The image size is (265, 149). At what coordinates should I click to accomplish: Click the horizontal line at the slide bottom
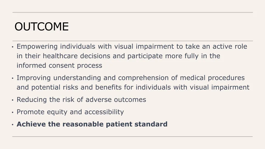click(132, 137)
